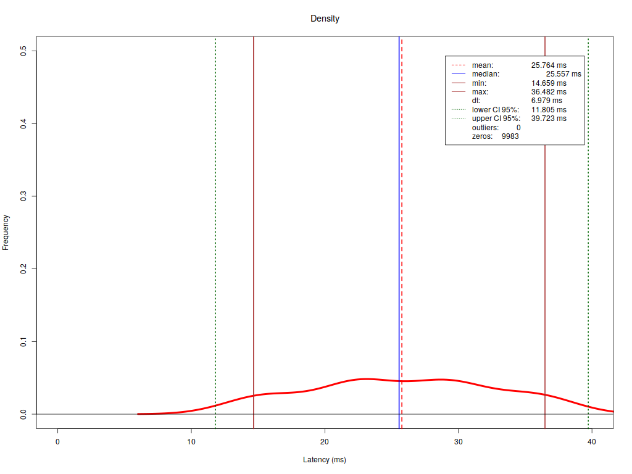This screenshot has width=632, height=474.
Task: Select the outliers count in the legend
Action: (518, 128)
